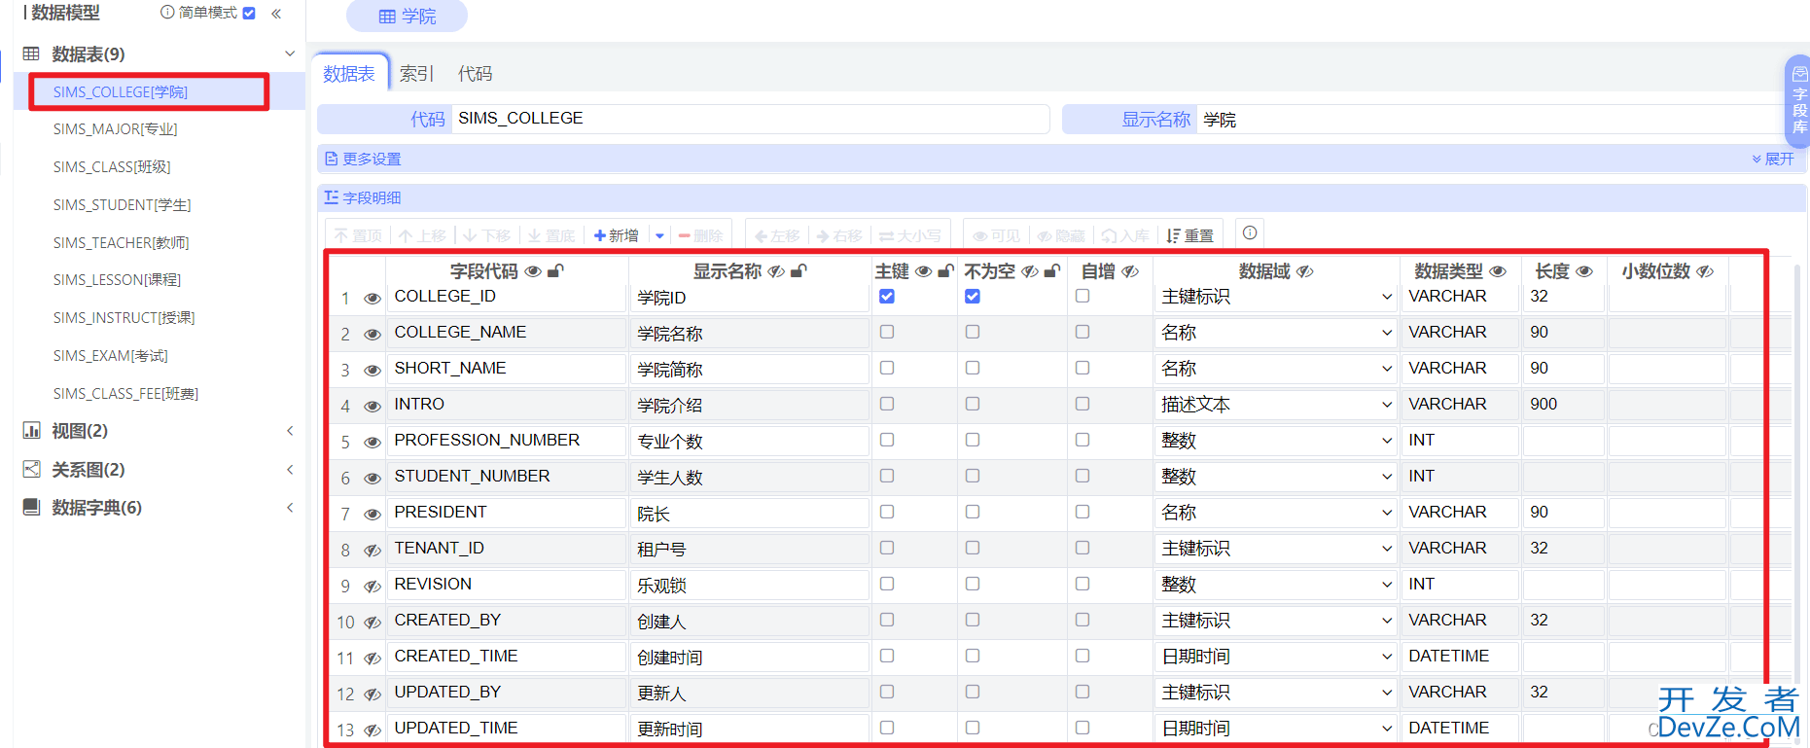This screenshot has height=748, width=1810.
Task: Click the 长度 cell for COLLEGE_NAME row
Action: [x=1562, y=333]
